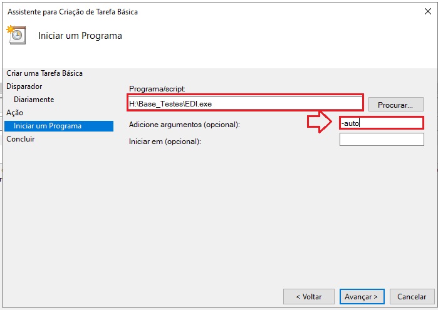The height and width of the screenshot is (310, 438).
Task: Abort the wizard with Cancelar
Action: [412, 297]
